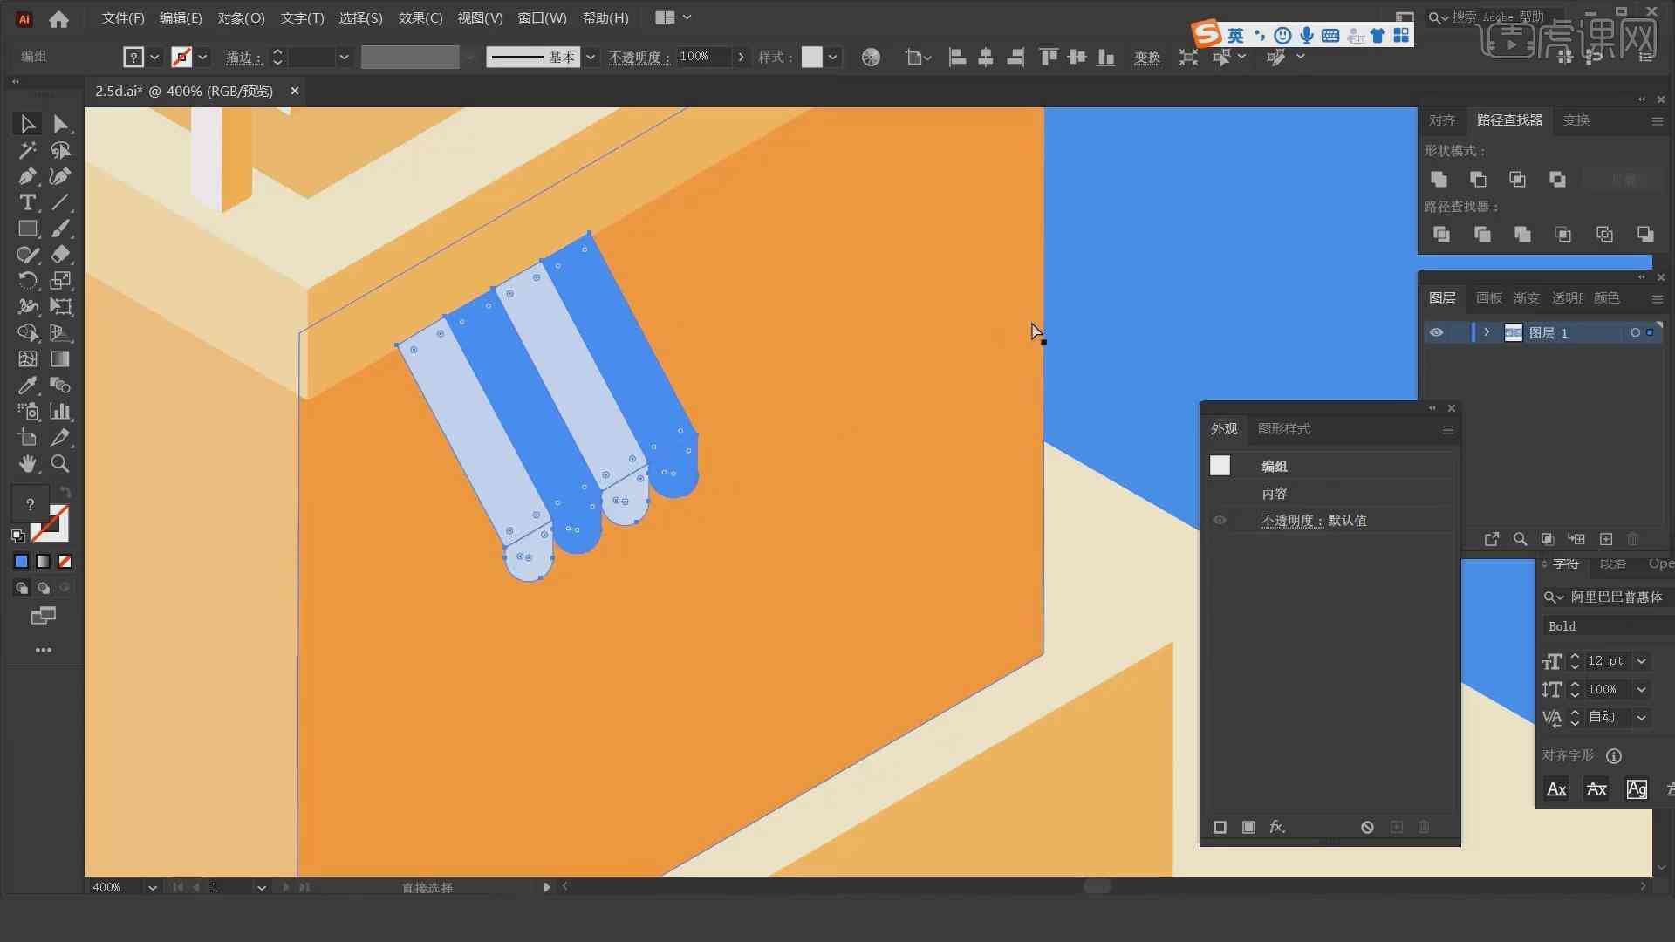This screenshot has width=1675, height=942.
Task: Select the Type tool
Action: coord(27,202)
